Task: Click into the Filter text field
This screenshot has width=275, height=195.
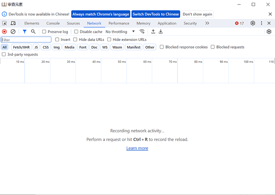Action: pos(26,40)
